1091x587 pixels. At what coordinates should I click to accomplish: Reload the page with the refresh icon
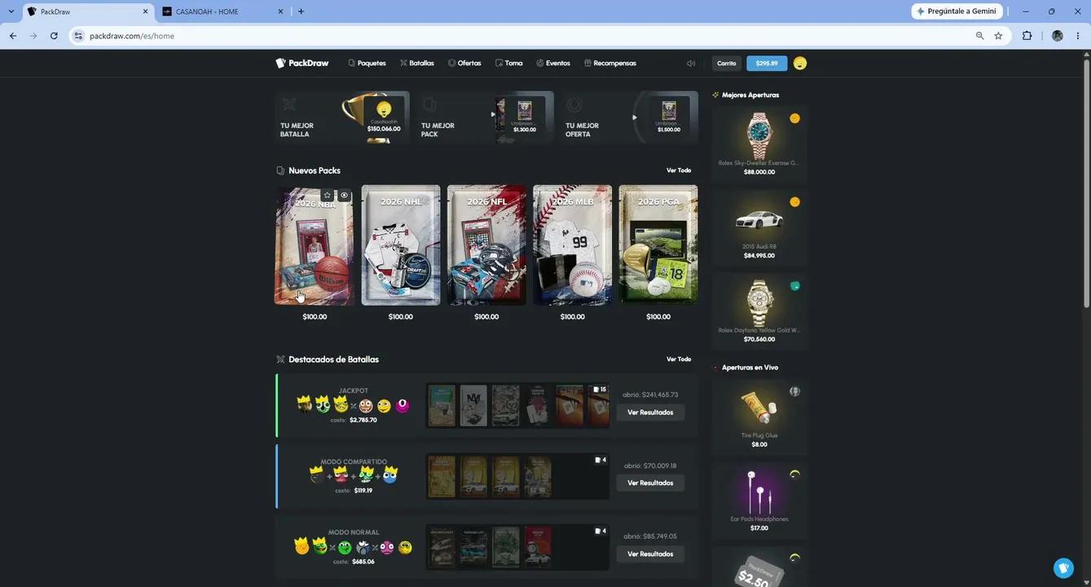pos(54,36)
